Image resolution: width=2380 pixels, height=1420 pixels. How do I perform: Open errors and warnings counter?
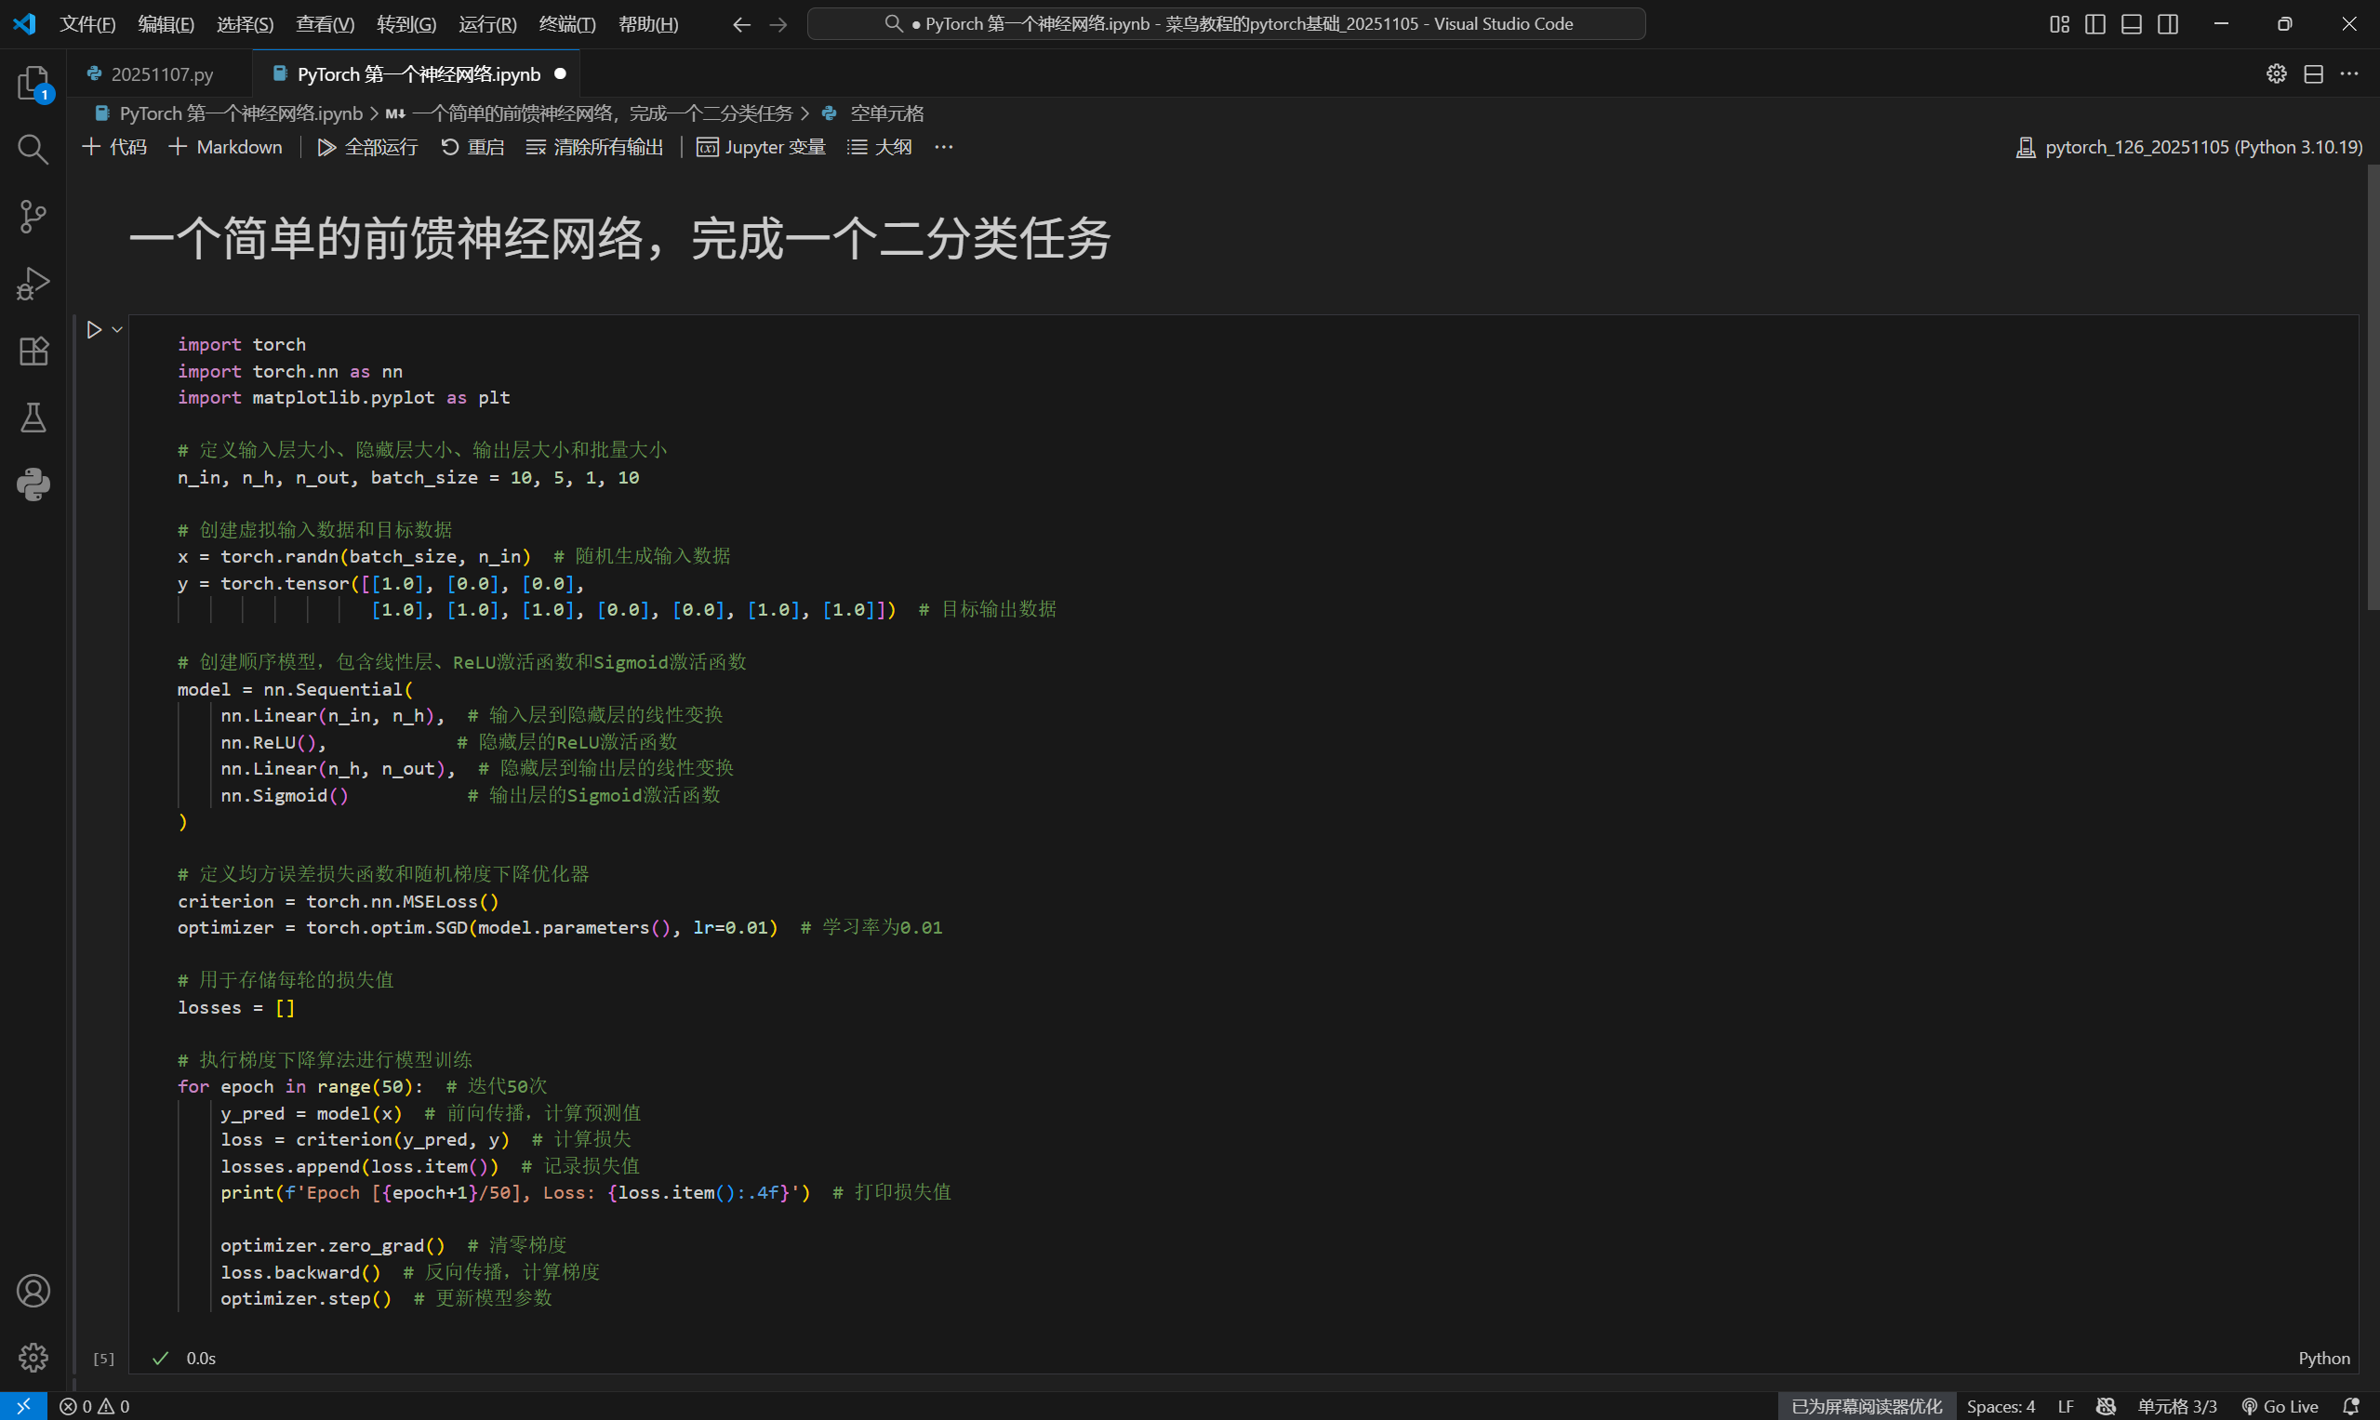(95, 1406)
